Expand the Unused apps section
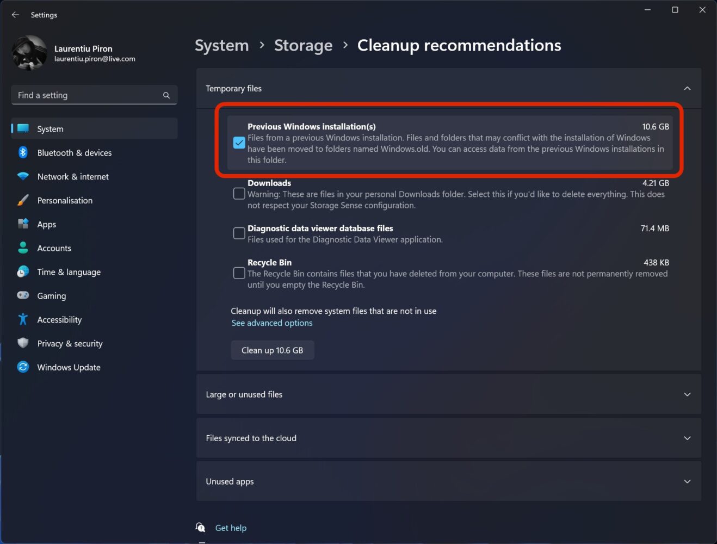The width and height of the screenshot is (717, 544). [x=687, y=481]
